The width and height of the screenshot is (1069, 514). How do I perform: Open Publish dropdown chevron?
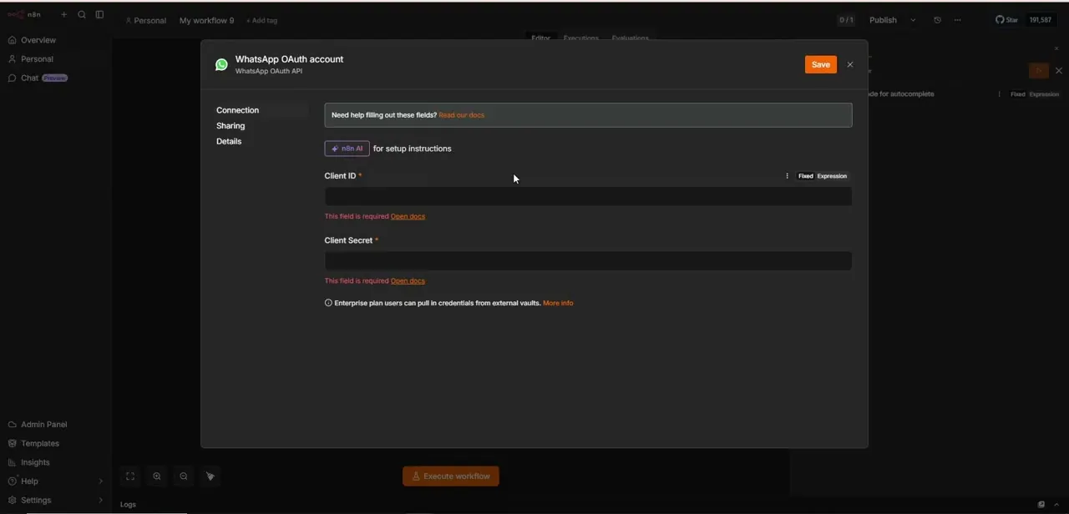(x=913, y=20)
